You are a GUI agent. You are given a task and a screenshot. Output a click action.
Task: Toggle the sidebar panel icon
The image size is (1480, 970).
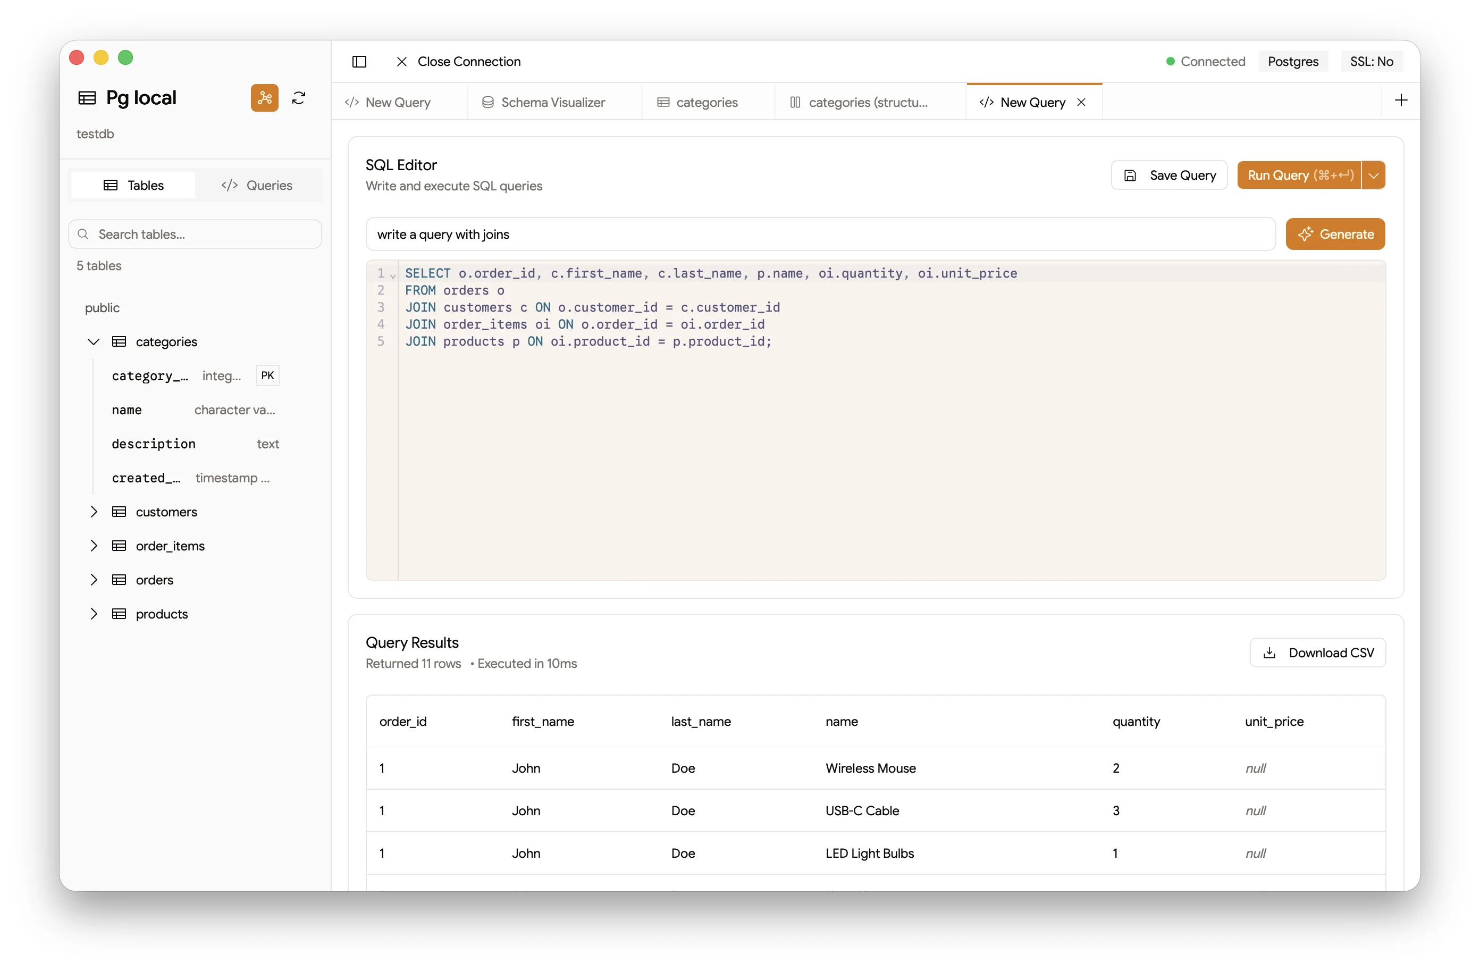pos(359,62)
